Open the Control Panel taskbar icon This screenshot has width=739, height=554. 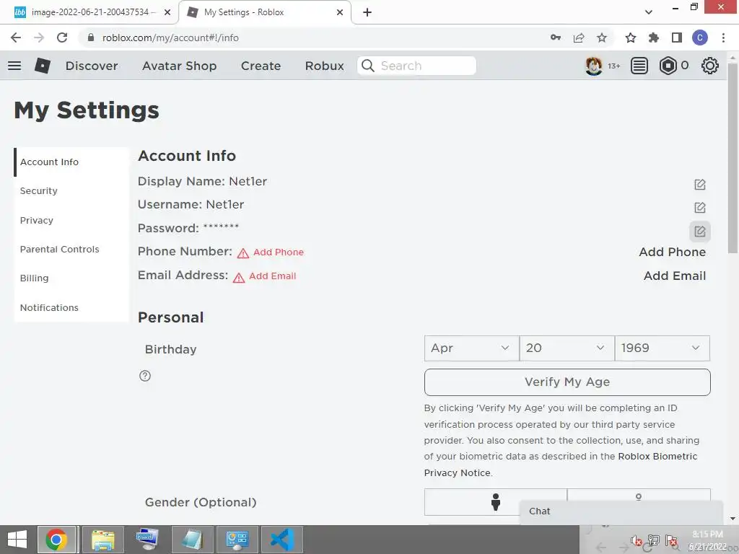click(237, 540)
